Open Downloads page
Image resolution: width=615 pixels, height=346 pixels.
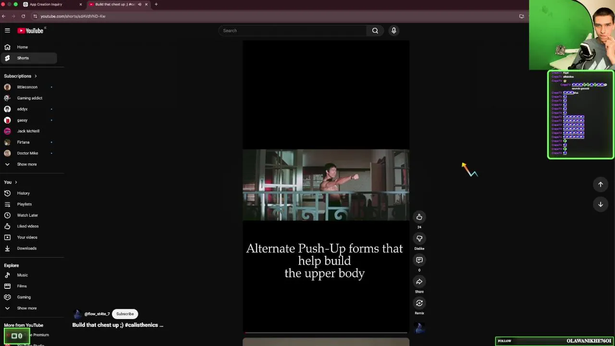click(29, 248)
